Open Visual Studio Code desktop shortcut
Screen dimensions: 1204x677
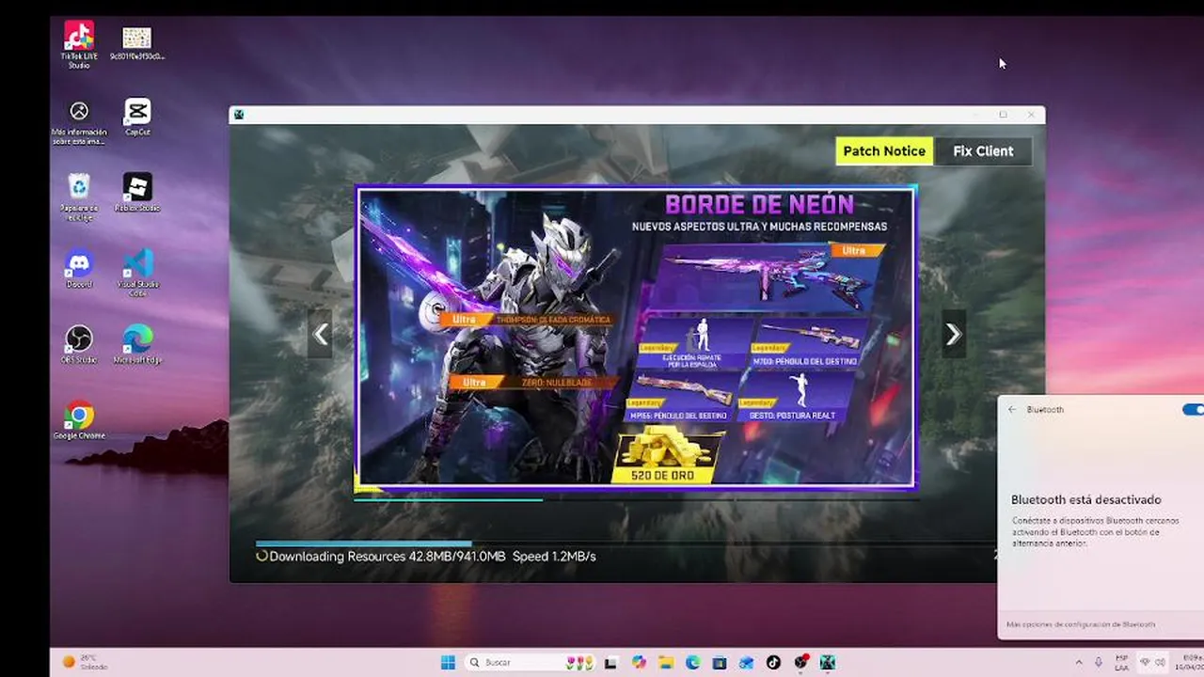coord(137,273)
